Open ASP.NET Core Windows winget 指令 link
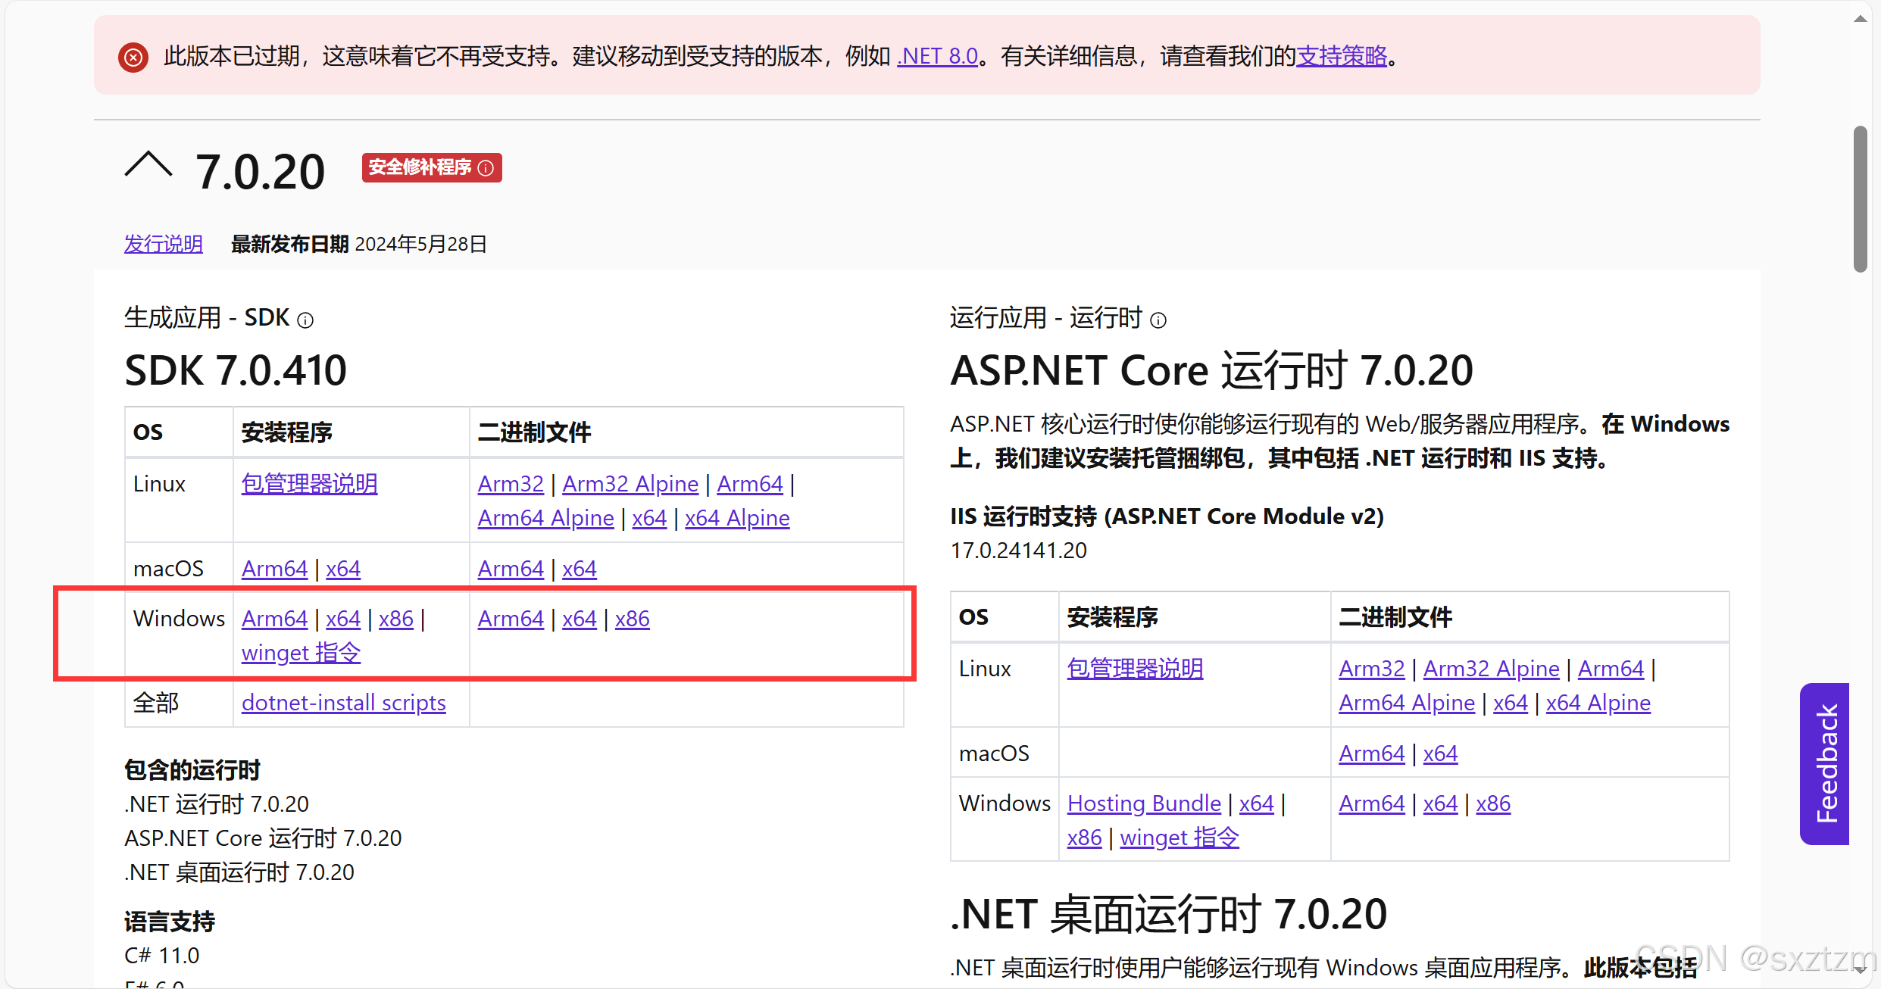 point(1180,837)
